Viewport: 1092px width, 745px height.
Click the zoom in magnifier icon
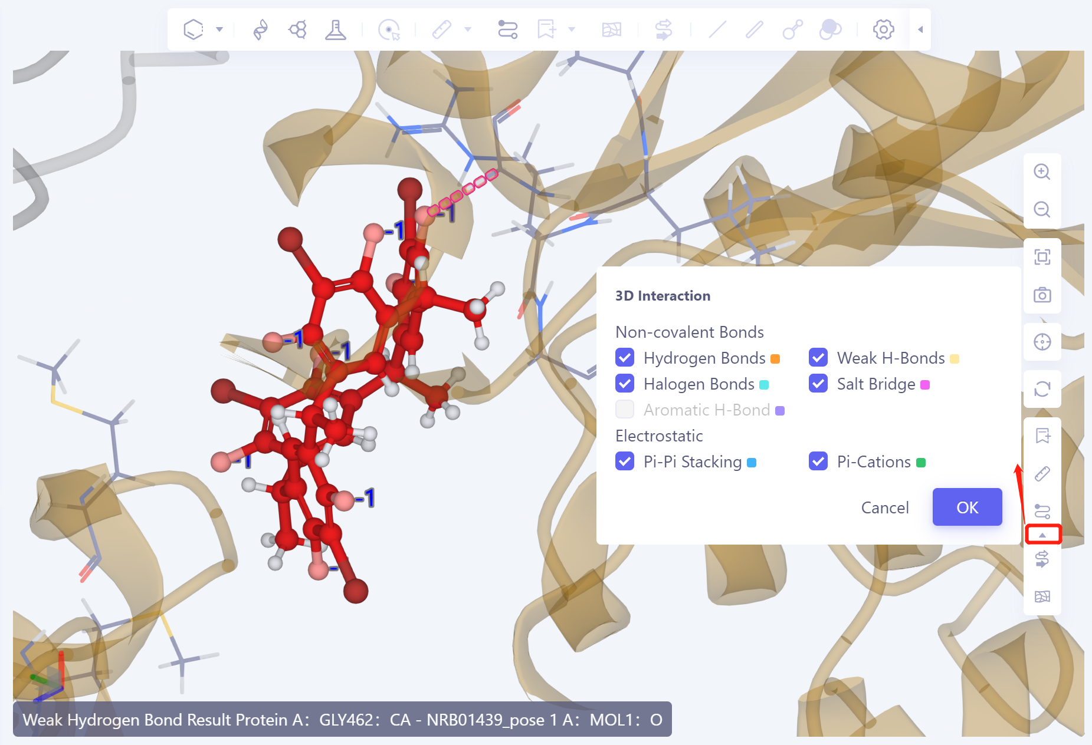1042,172
